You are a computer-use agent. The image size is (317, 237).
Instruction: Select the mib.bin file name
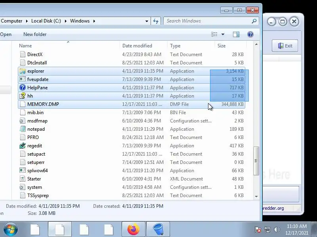35,113
